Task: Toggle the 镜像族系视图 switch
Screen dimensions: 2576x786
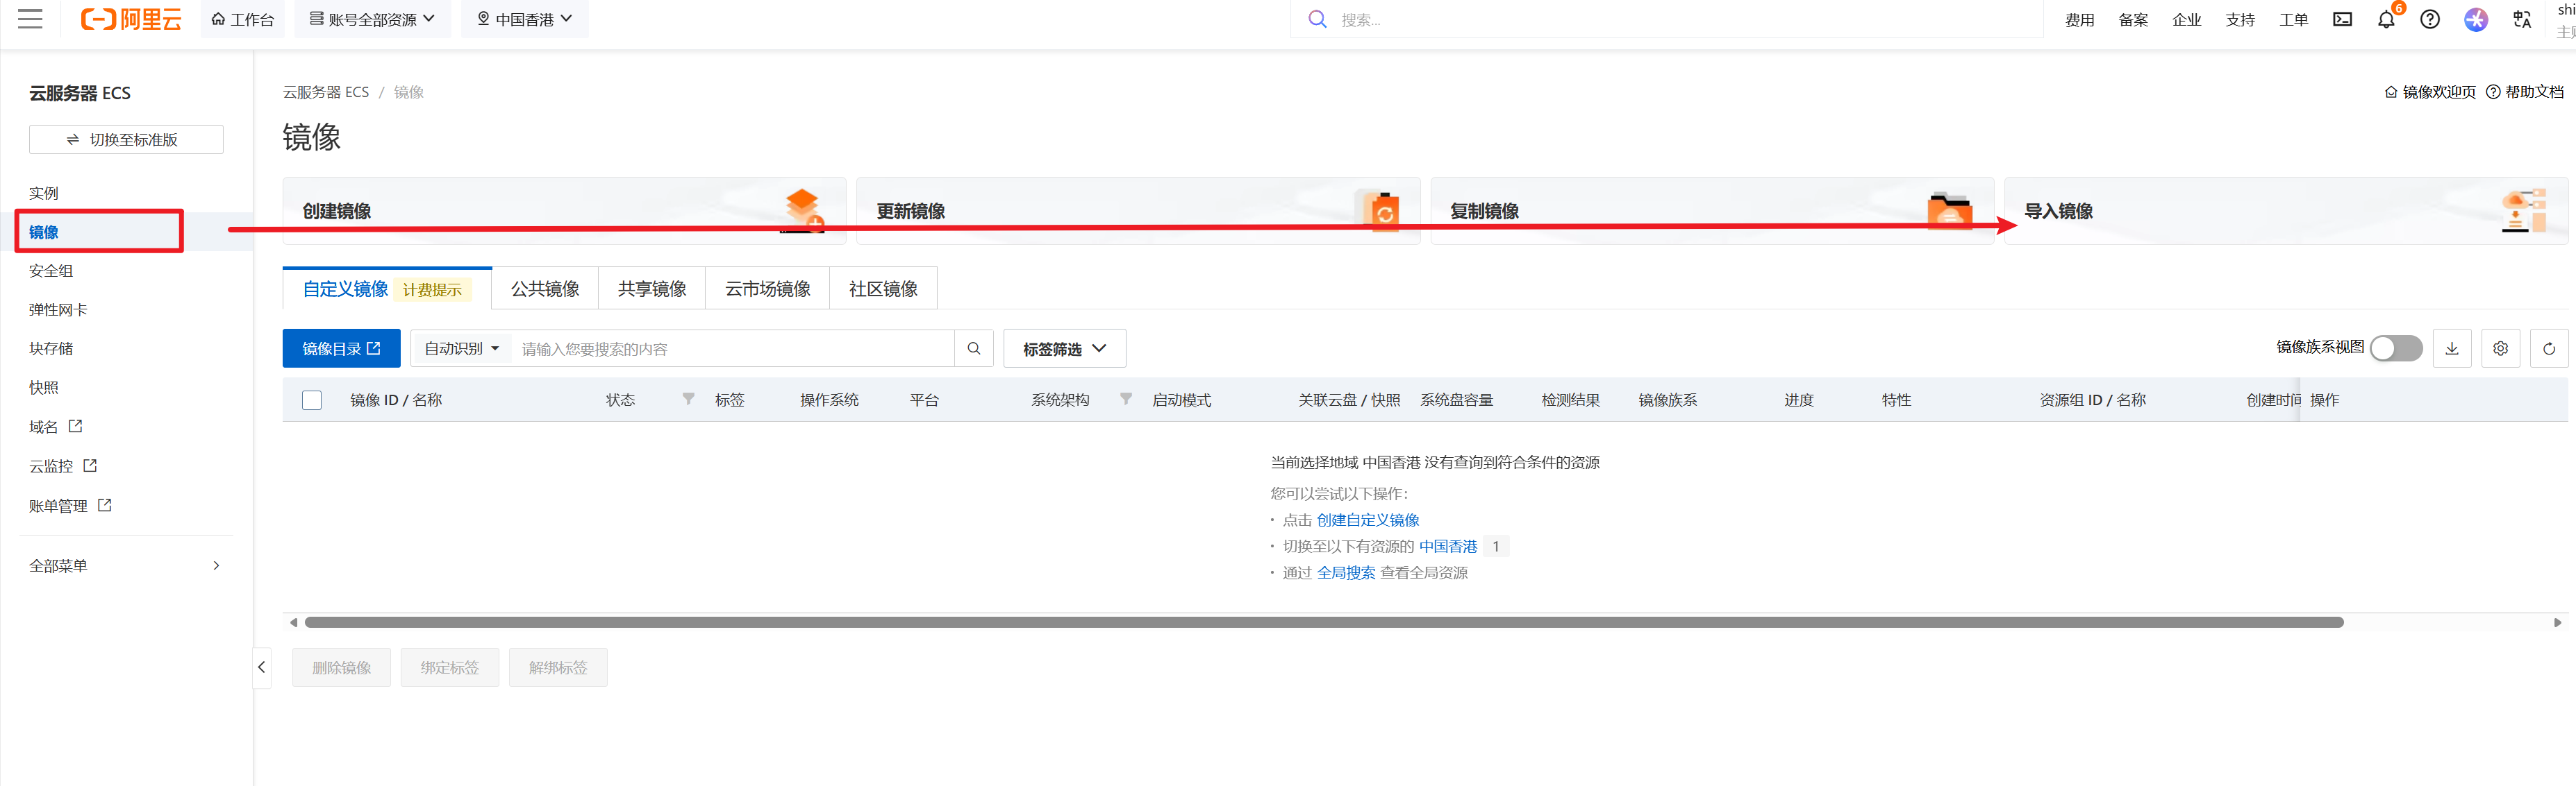Action: click(2395, 348)
